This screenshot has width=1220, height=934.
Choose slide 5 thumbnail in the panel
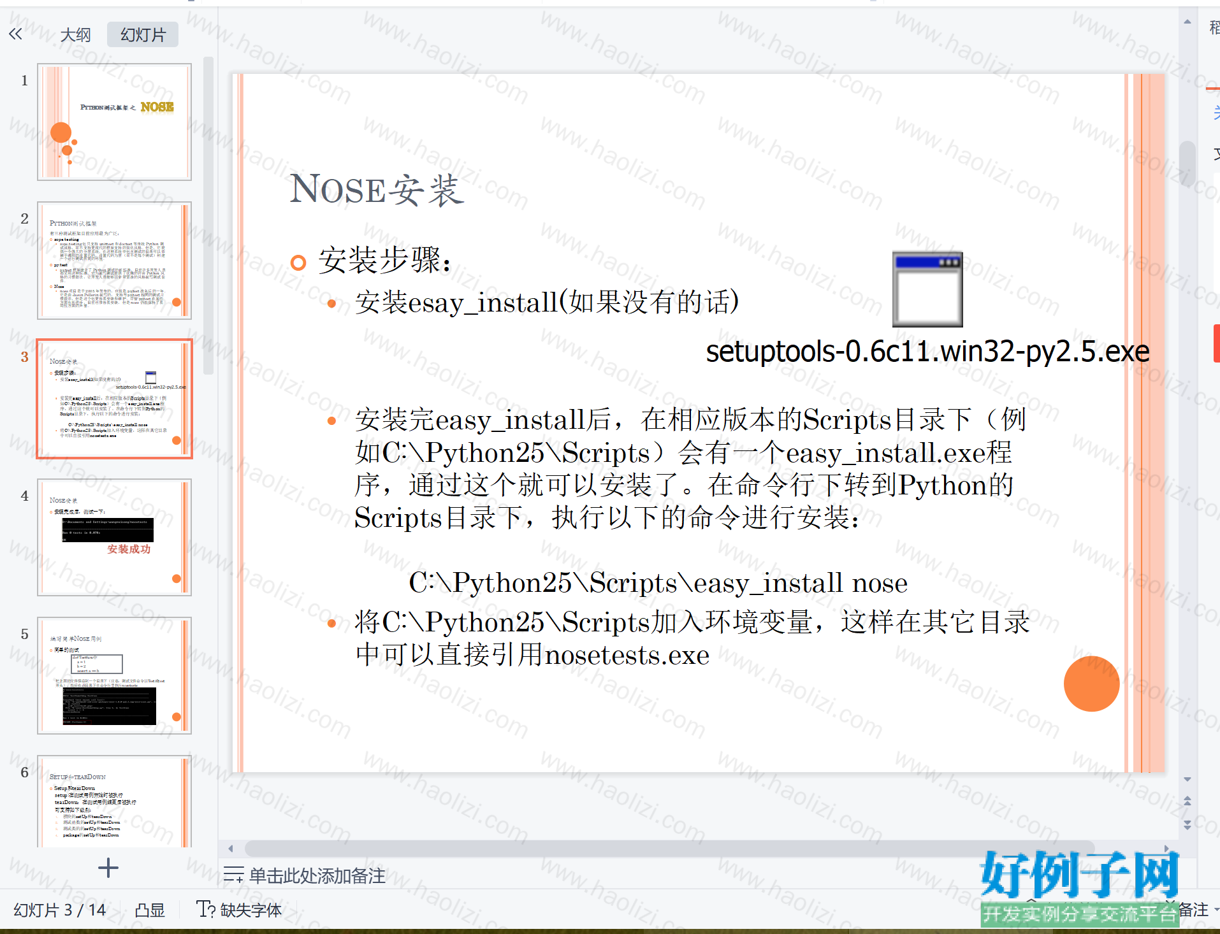(x=114, y=676)
